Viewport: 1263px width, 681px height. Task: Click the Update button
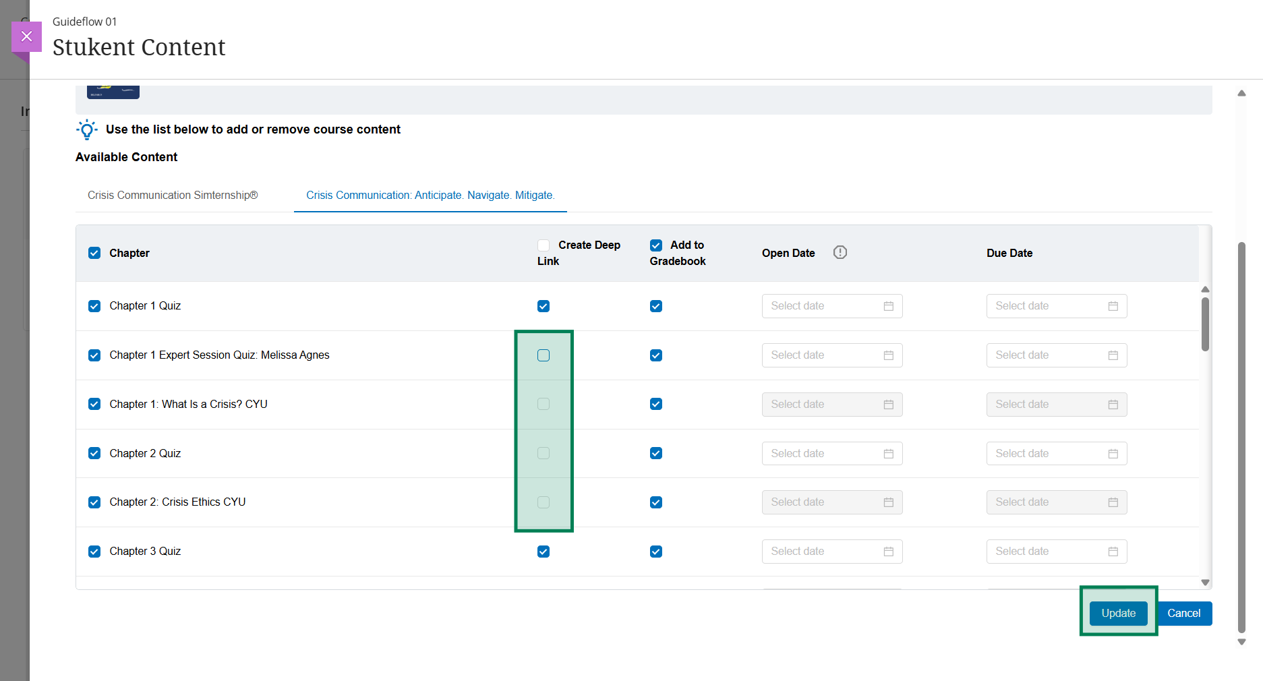[x=1118, y=613]
